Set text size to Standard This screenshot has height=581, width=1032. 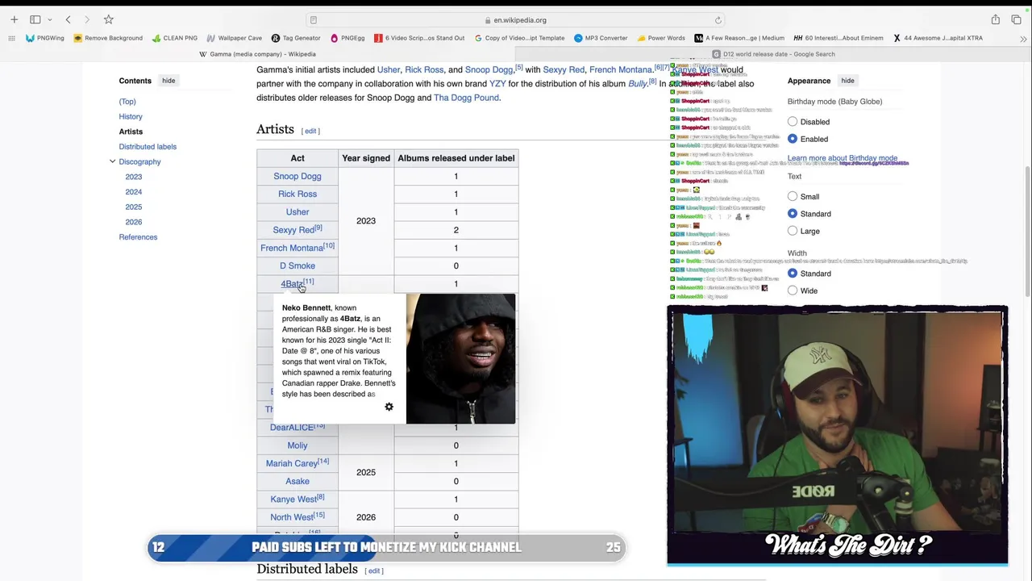click(793, 214)
